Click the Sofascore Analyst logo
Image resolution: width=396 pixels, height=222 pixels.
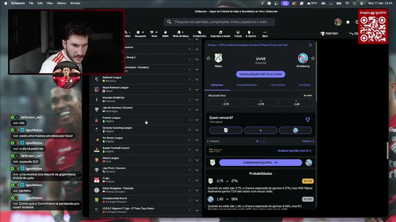click(x=216, y=150)
